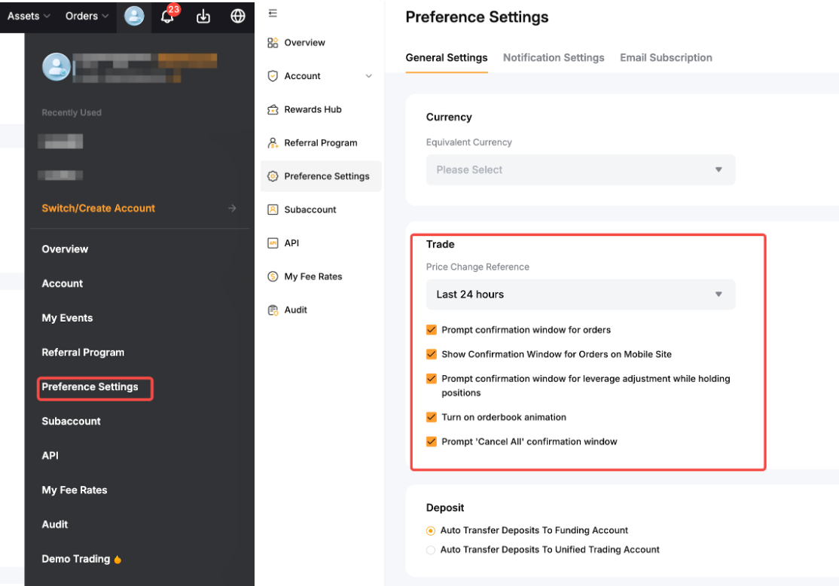
Task: Switch to the Email Subscription tab
Action: point(666,58)
